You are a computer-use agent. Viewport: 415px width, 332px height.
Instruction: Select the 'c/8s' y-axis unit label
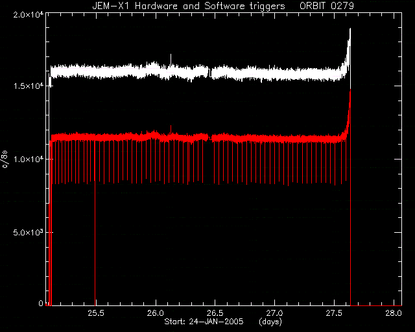point(5,160)
